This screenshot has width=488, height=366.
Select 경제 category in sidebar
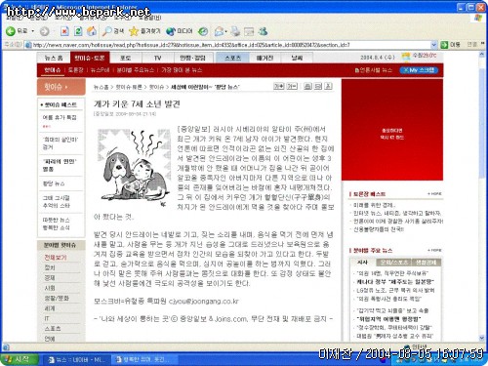50,277
